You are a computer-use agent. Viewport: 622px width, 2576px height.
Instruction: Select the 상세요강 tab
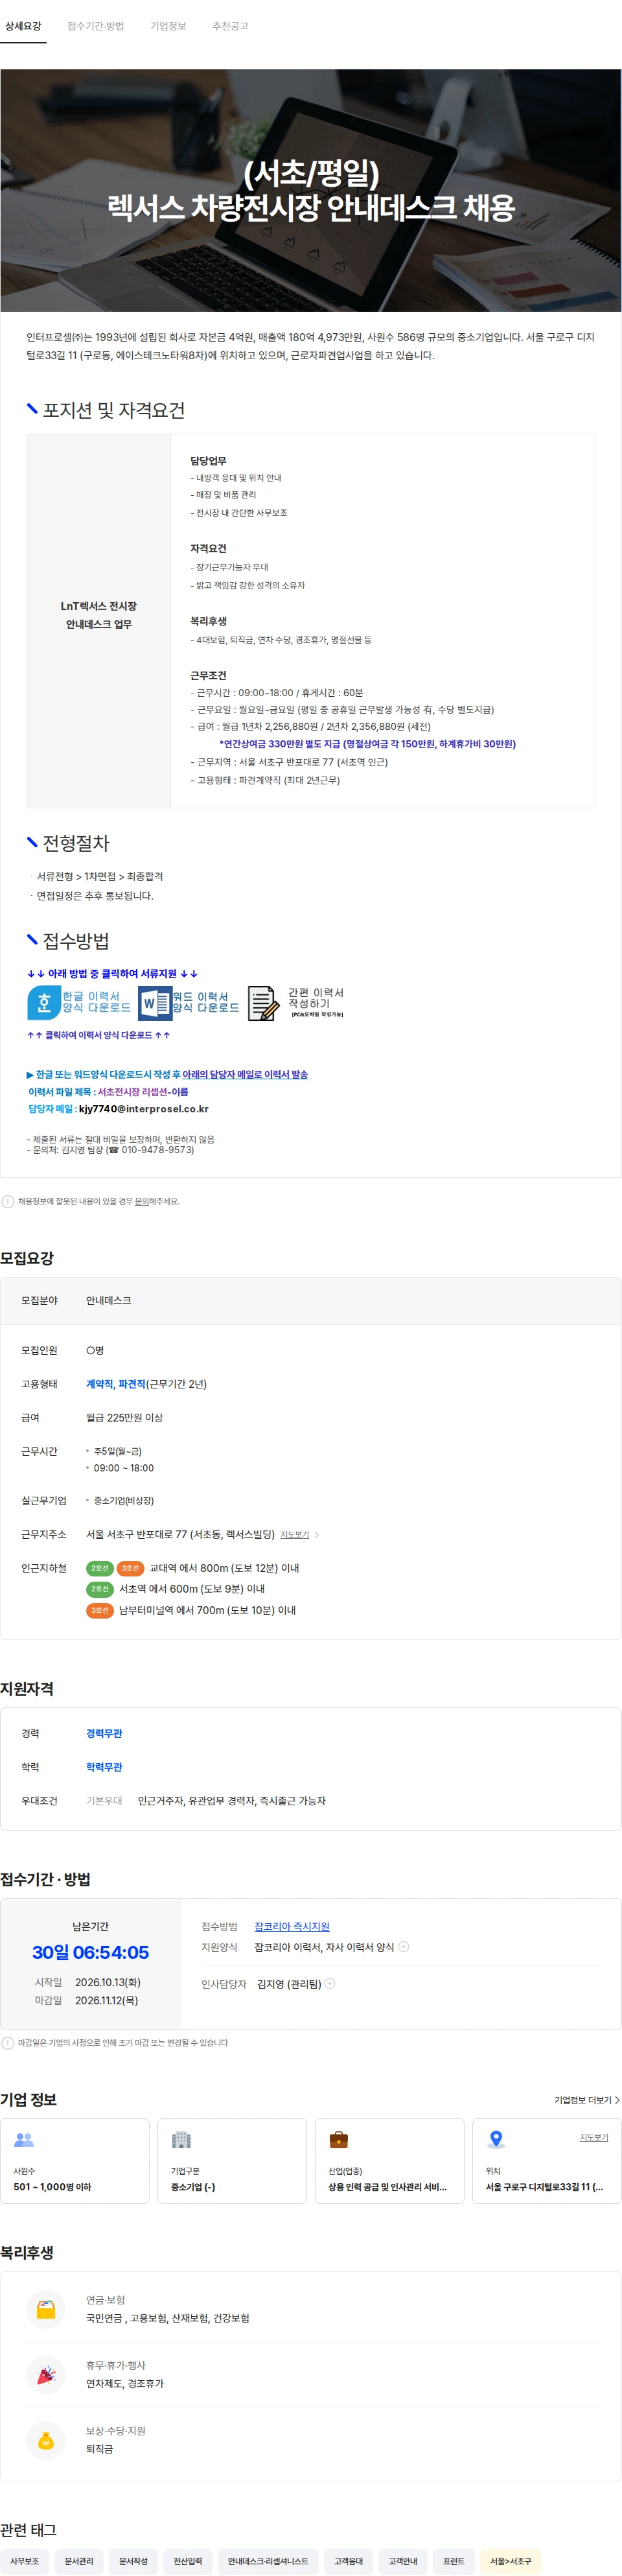point(23,26)
